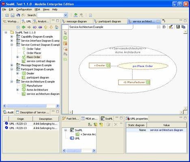Expand the Message Diagram Example package
The height and width of the screenshot is (162, 190).
click(12, 65)
